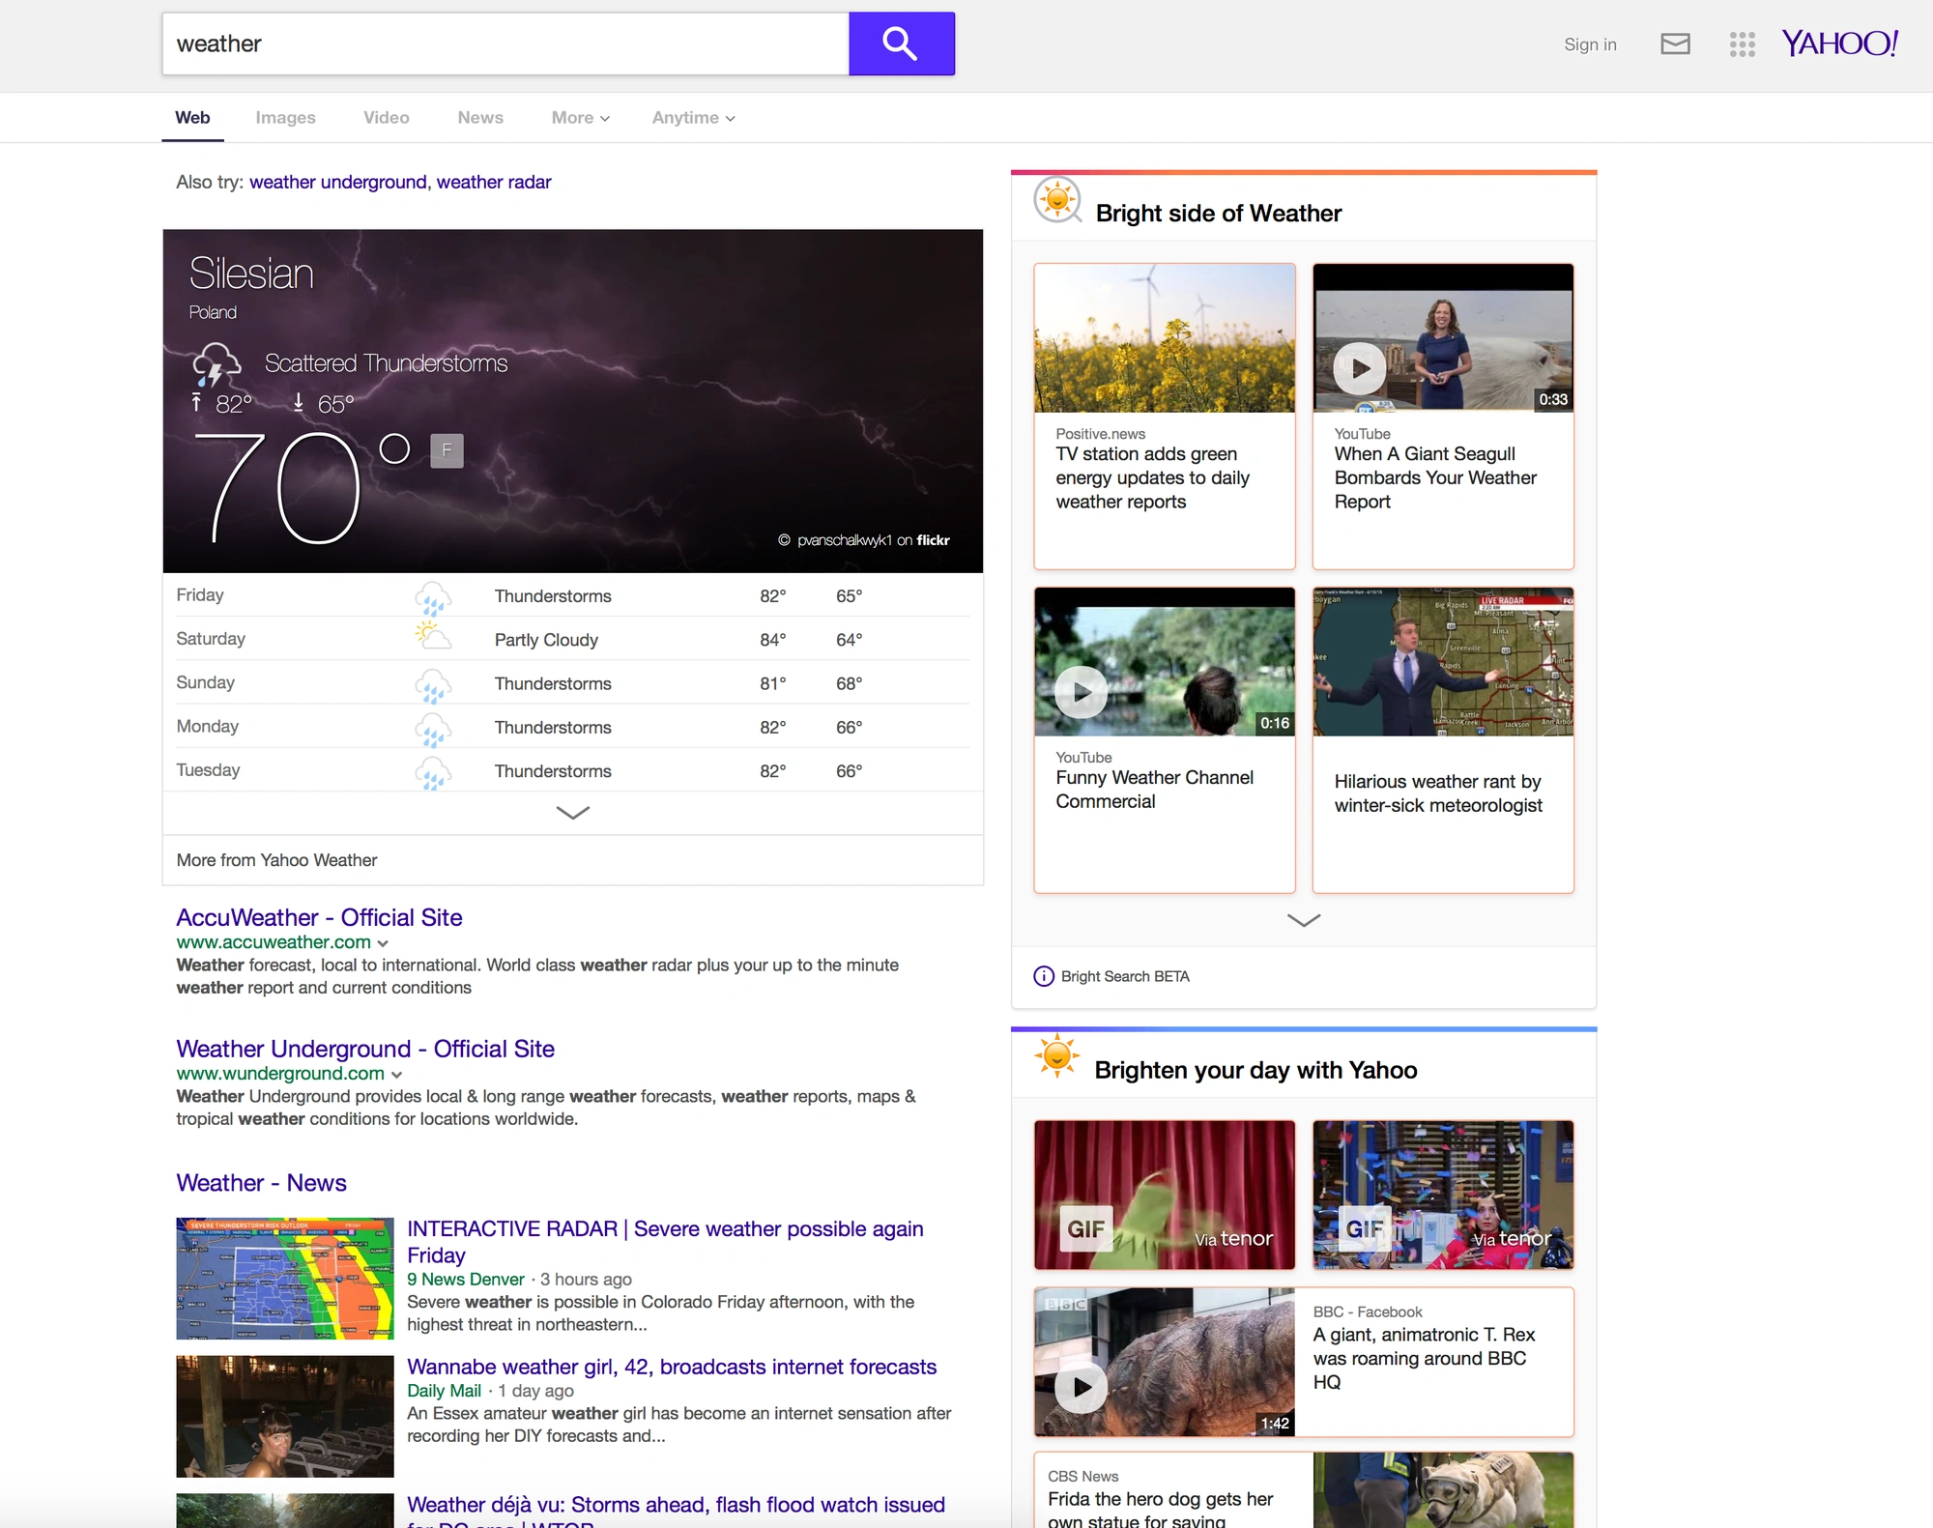This screenshot has height=1528, width=1933.
Task: Play the Funny Weather Channel Commercial video
Action: tap(1082, 692)
